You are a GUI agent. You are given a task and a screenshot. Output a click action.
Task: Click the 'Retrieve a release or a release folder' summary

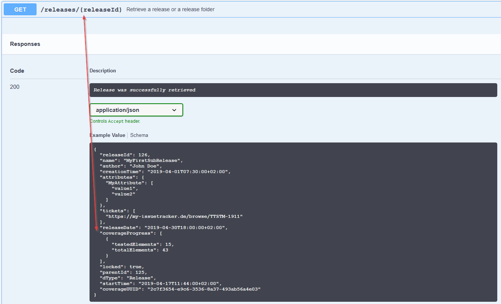click(x=170, y=9)
